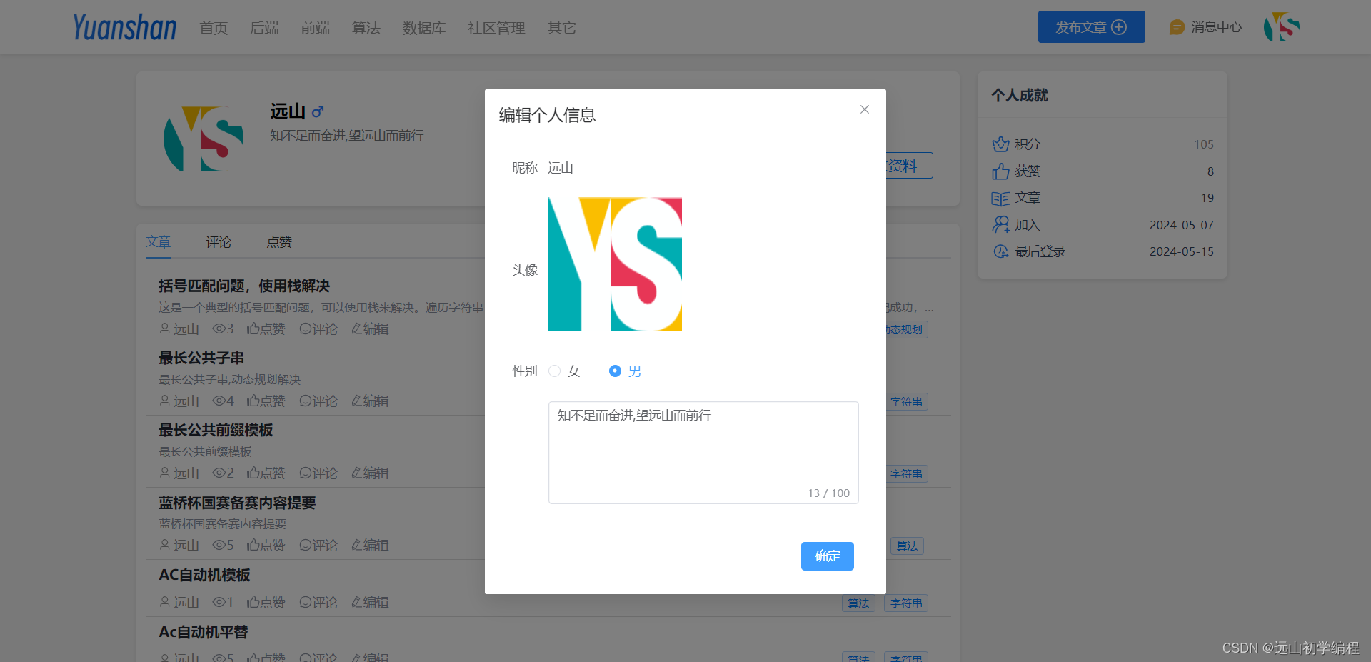
Task: Click 评论 on 括号匹配问题 article
Action: [x=318, y=329]
